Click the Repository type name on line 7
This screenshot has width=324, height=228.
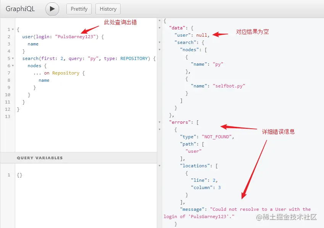coord(66,73)
